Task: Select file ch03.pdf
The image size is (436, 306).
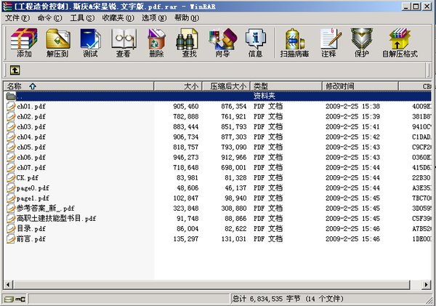Action: coord(31,127)
